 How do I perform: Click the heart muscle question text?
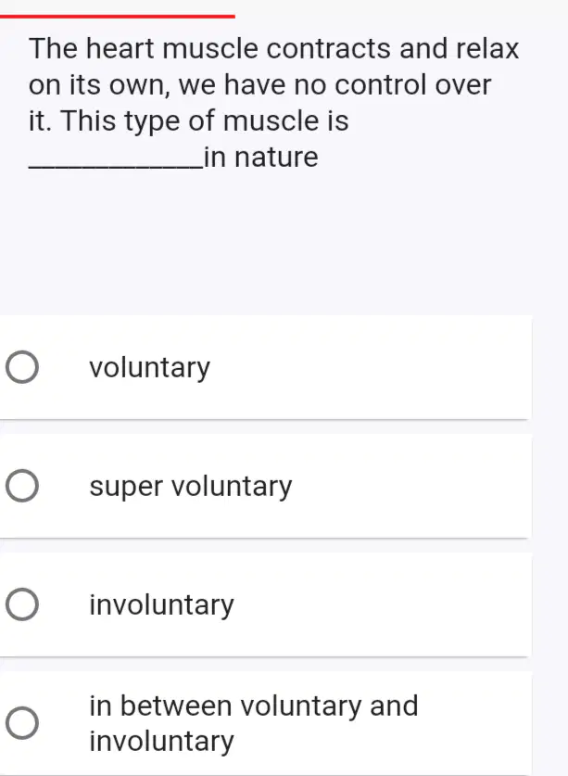click(273, 102)
